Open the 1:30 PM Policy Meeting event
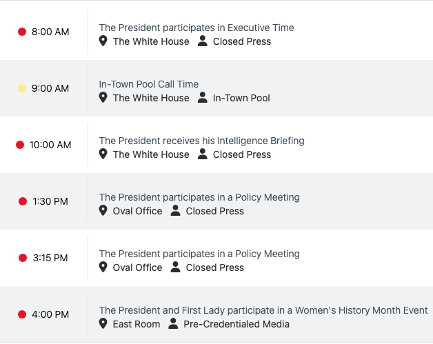The width and height of the screenshot is (433, 344). tap(199, 198)
